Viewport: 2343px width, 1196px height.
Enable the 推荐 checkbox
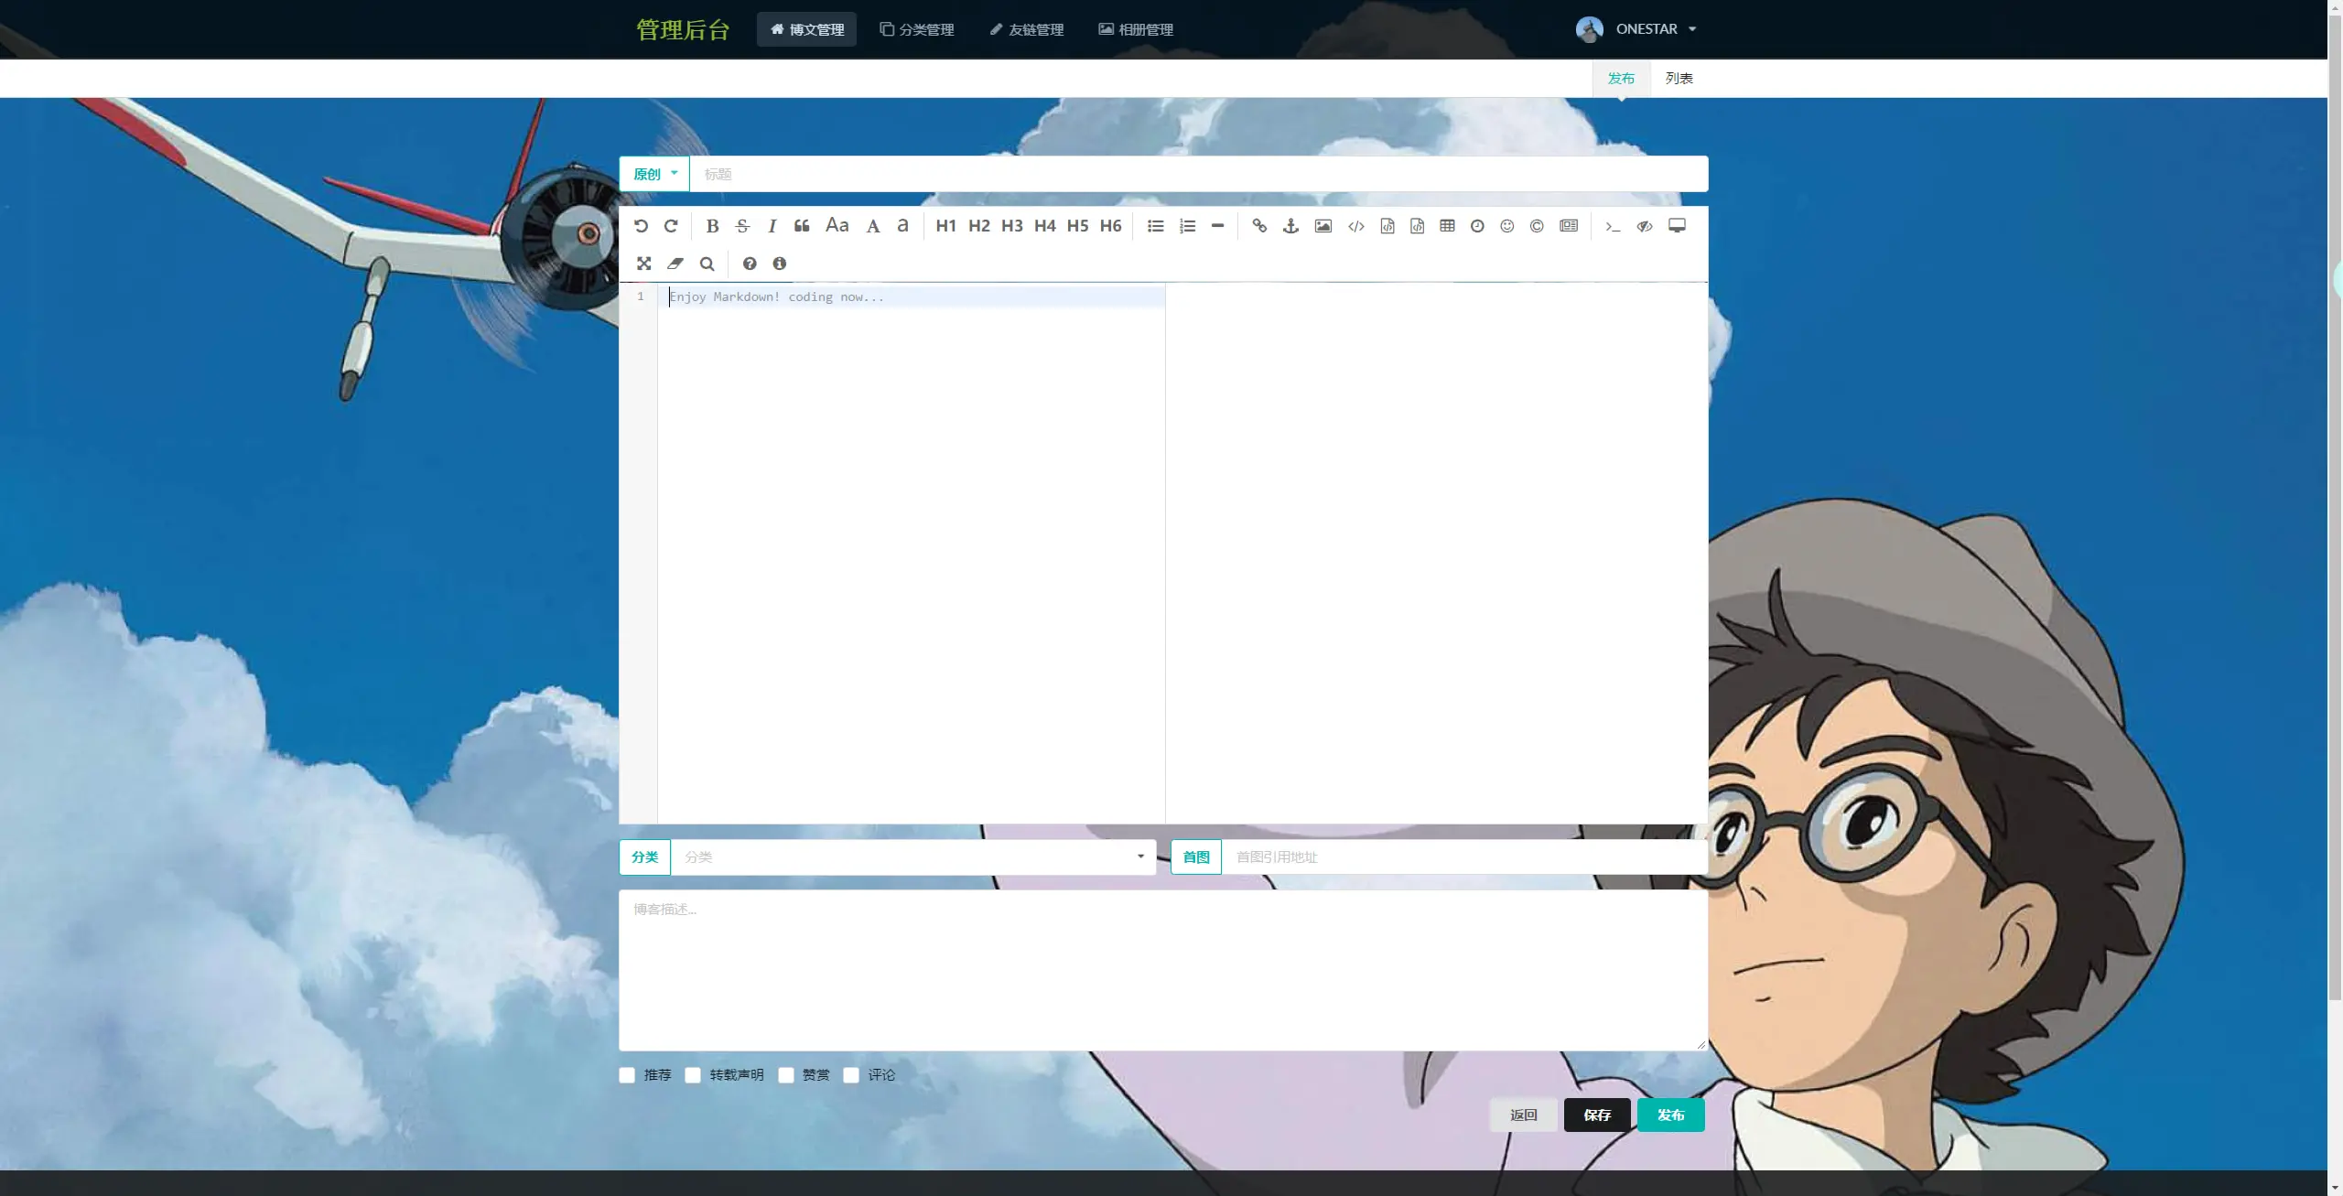click(627, 1075)
